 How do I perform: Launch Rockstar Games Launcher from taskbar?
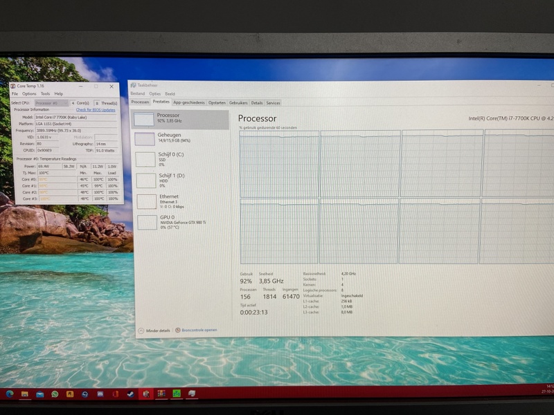point(70,394)
